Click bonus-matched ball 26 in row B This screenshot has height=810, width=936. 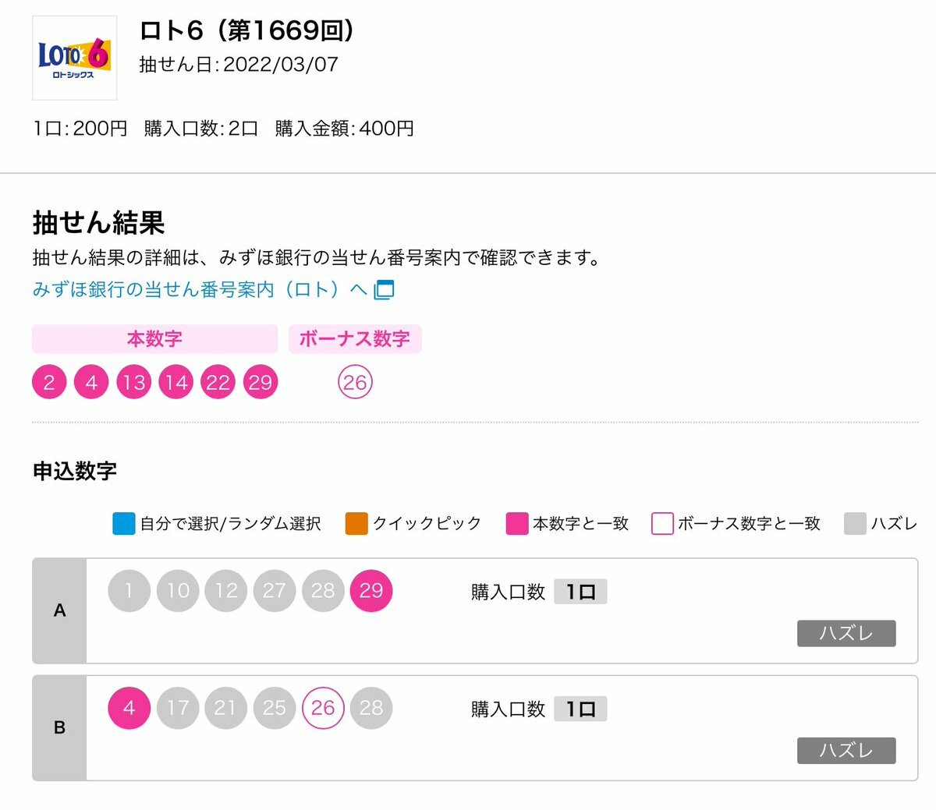pos(323,707)
